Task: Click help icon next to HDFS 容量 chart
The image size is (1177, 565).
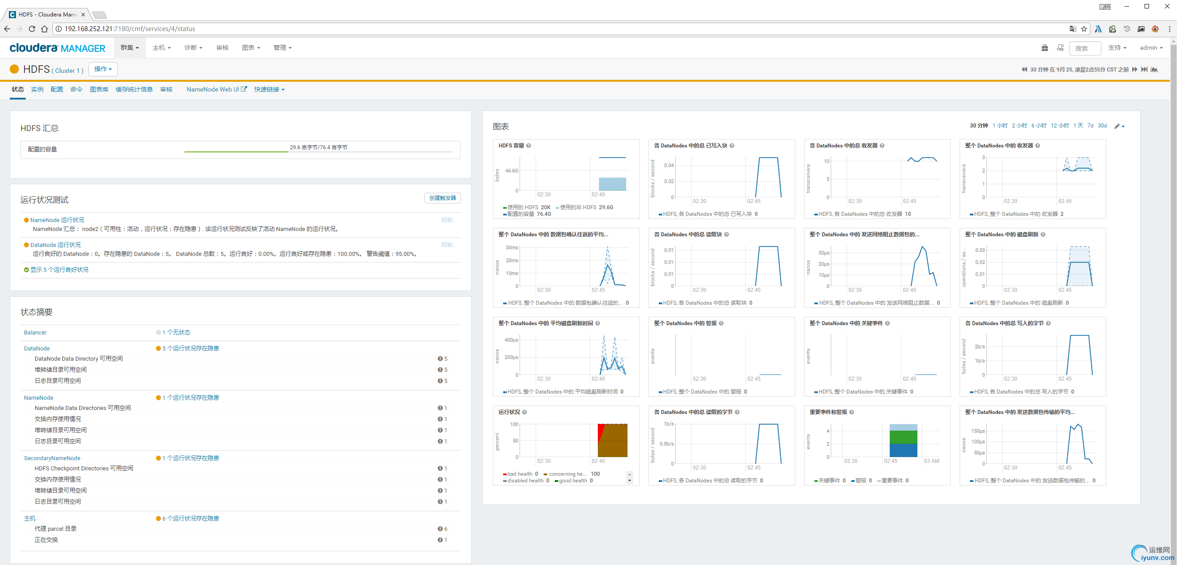Action: (528, 146)
